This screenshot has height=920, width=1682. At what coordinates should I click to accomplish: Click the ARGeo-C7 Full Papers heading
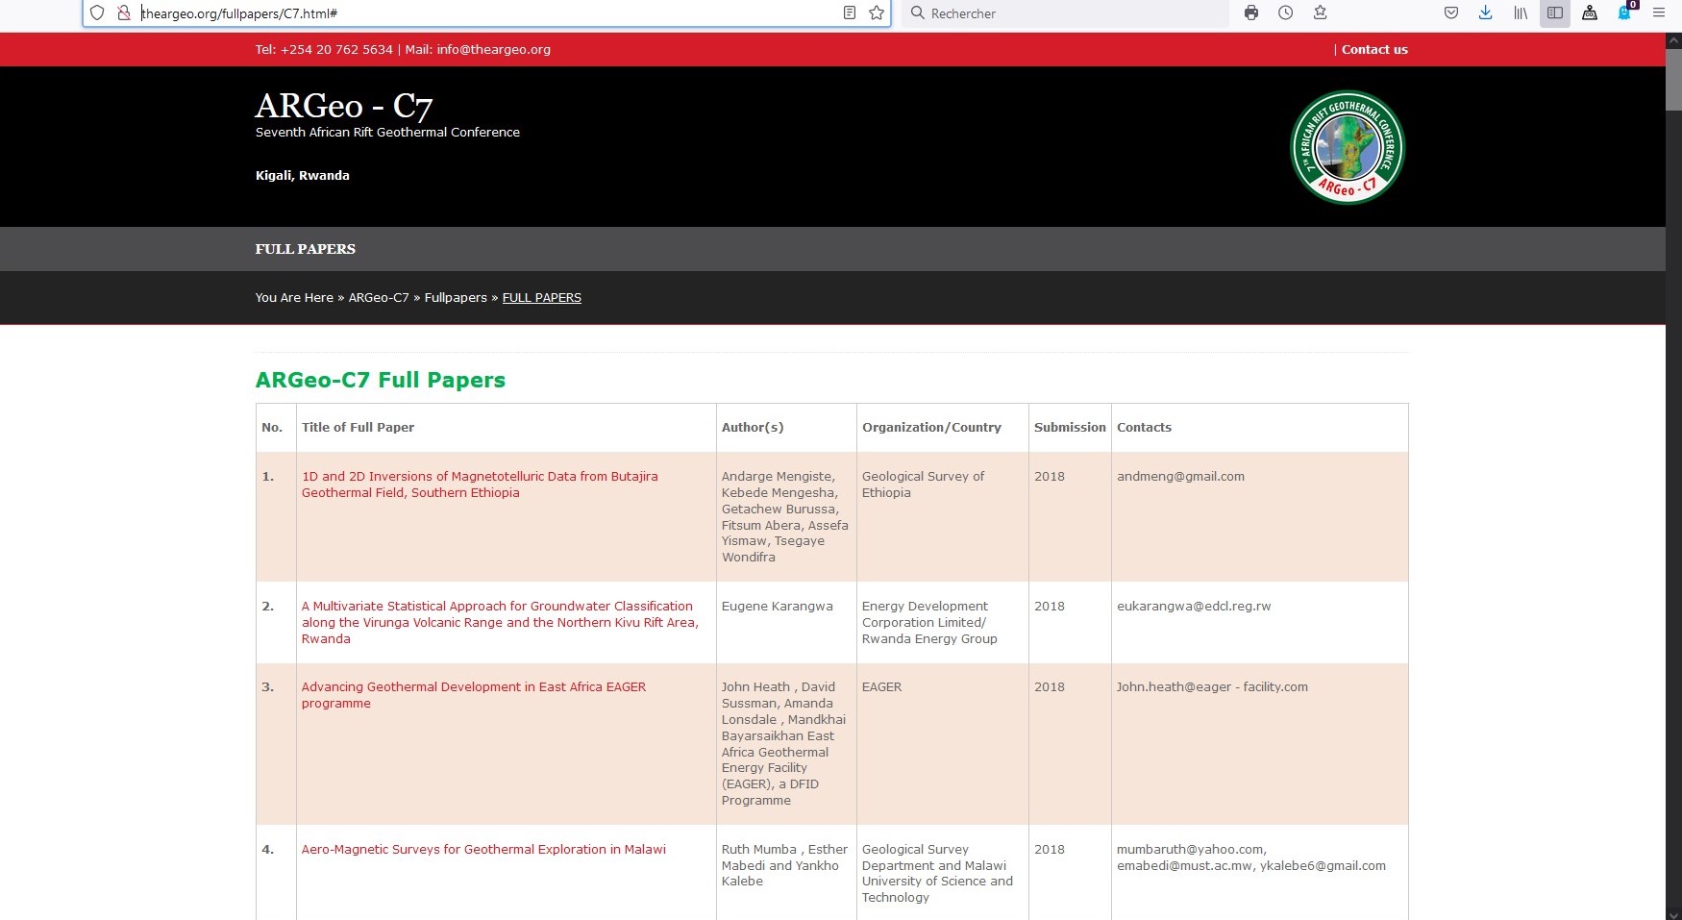tap(381, 380)
